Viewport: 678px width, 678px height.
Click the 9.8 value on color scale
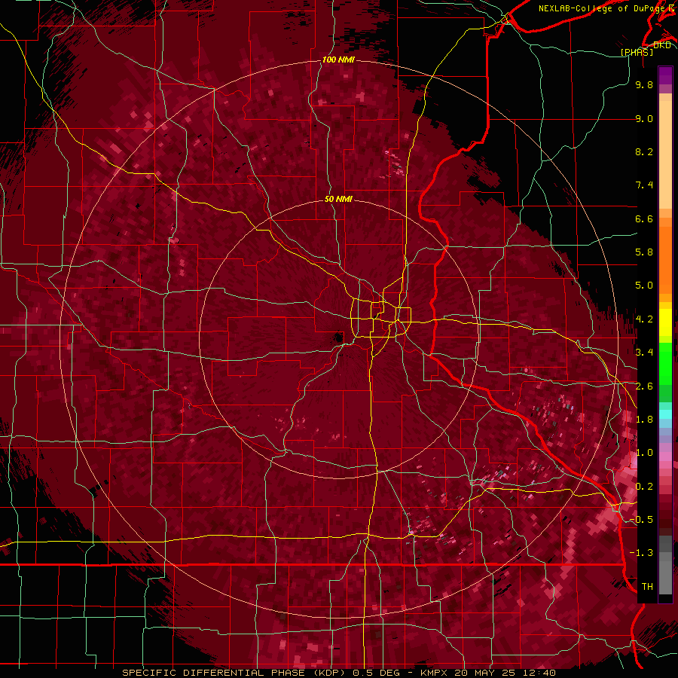[644, 84]
